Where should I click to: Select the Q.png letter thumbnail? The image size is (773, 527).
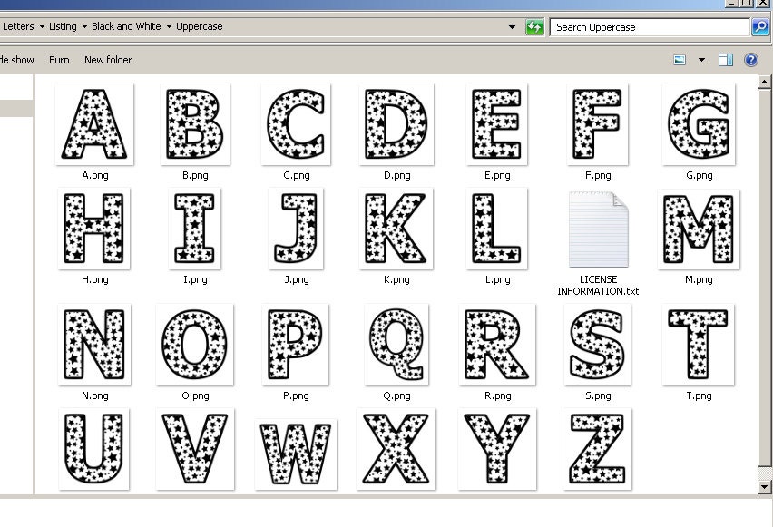(396, 346)
